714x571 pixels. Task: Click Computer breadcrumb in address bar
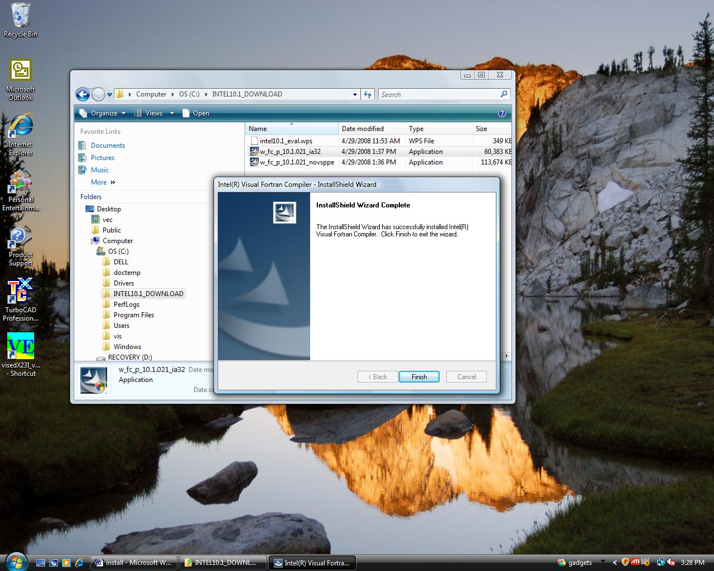coord(151,94)
